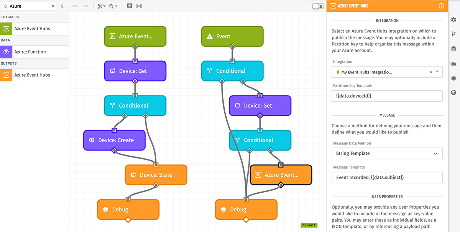Viewport: 460px width, 232px height.
Task: Open the workflow storage database panel
Action: [453, 49]
